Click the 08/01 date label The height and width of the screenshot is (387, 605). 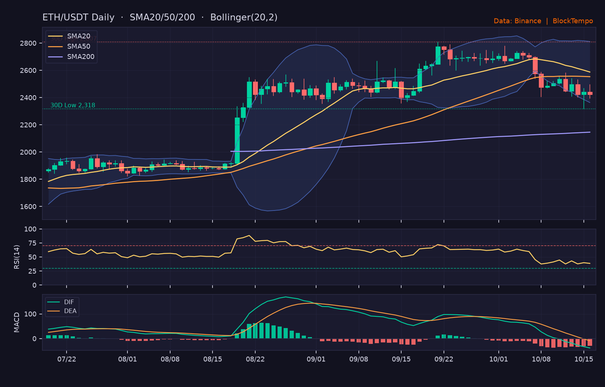coord(127,359)
